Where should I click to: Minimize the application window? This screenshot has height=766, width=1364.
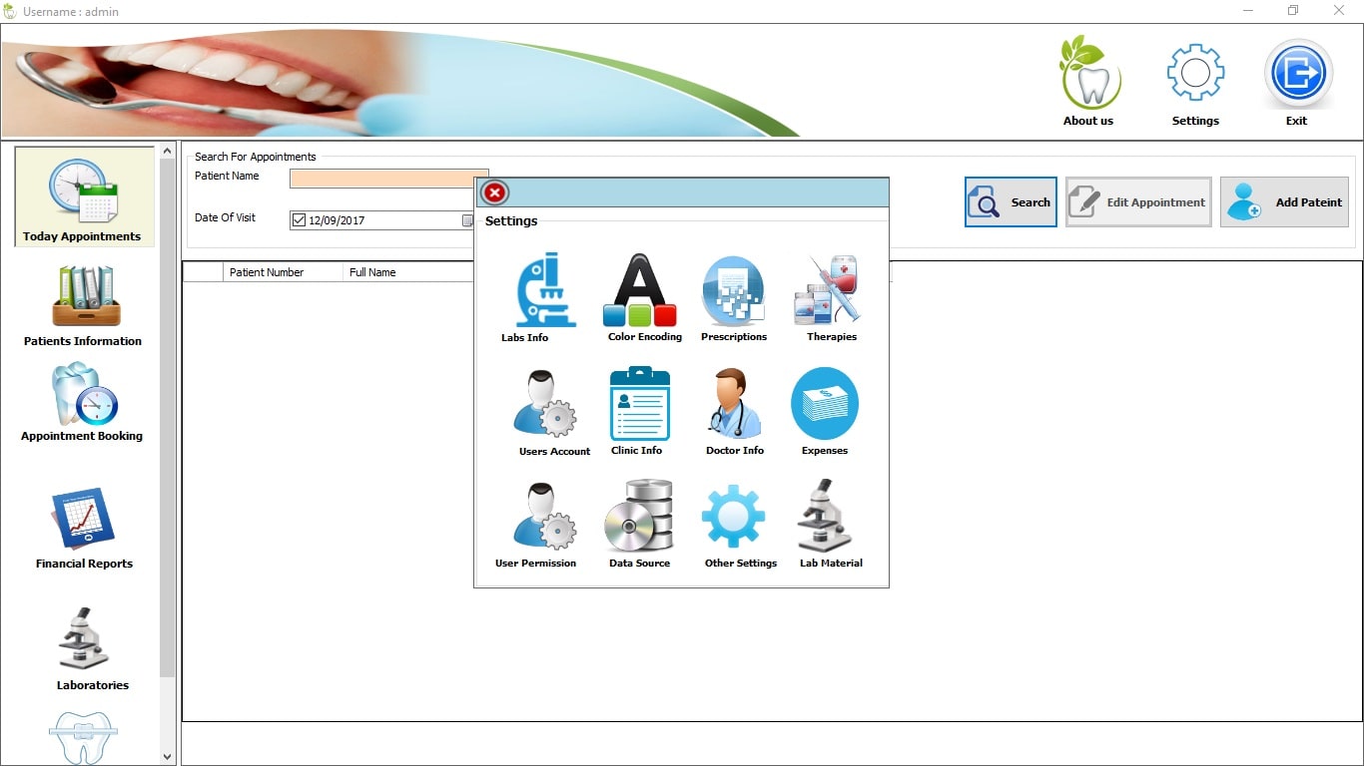pyautogui.click(x=1248, y=11)
